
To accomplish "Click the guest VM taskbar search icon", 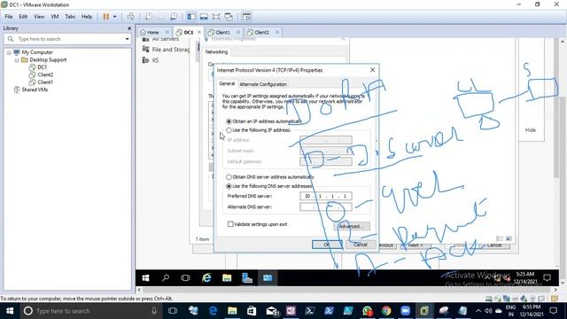I will click(x=166, y=277).
